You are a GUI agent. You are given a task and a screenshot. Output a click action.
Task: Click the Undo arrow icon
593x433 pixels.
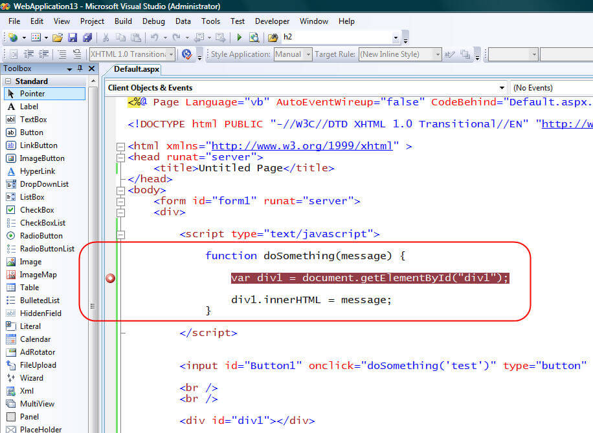click(x=154, y=37)
